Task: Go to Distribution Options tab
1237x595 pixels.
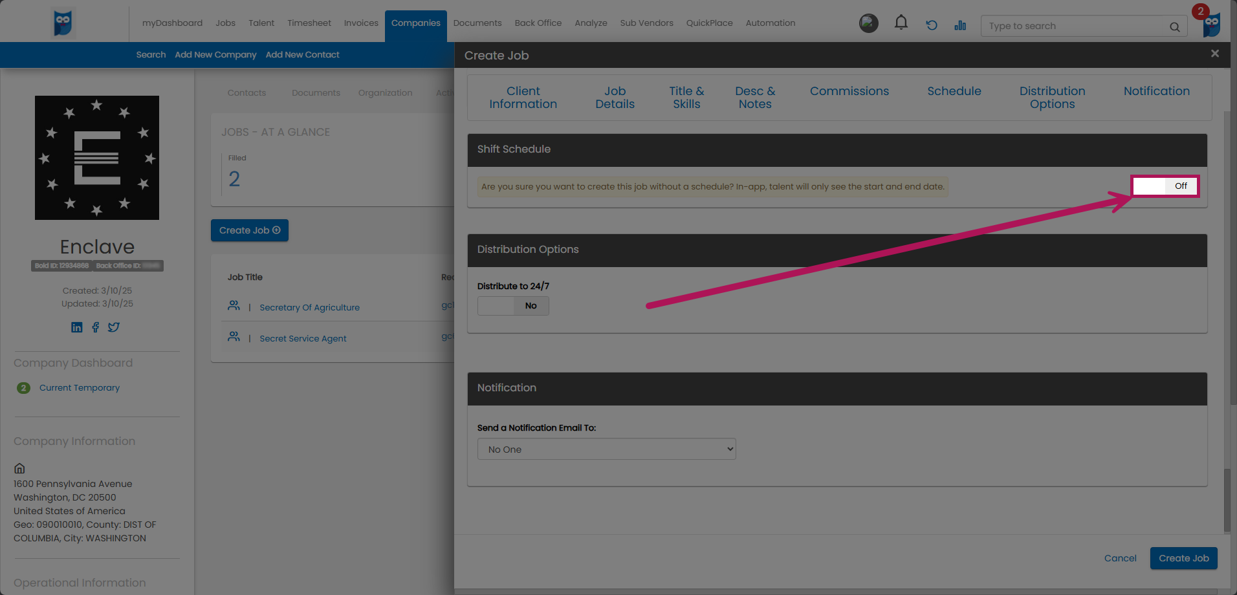Action: click(x=1052, y=98)
